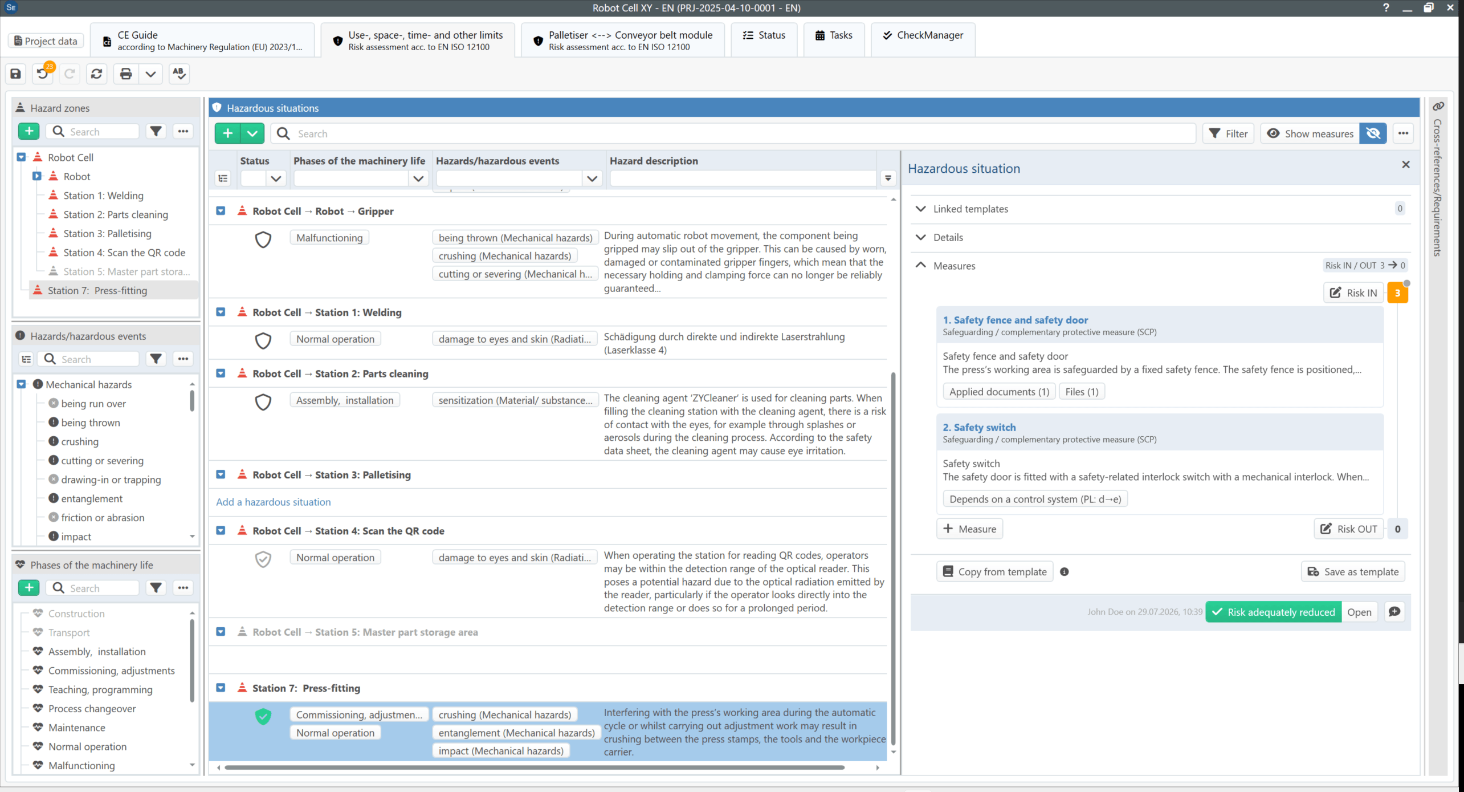Click the Hazardous situations search field

[x=733, y=133]
